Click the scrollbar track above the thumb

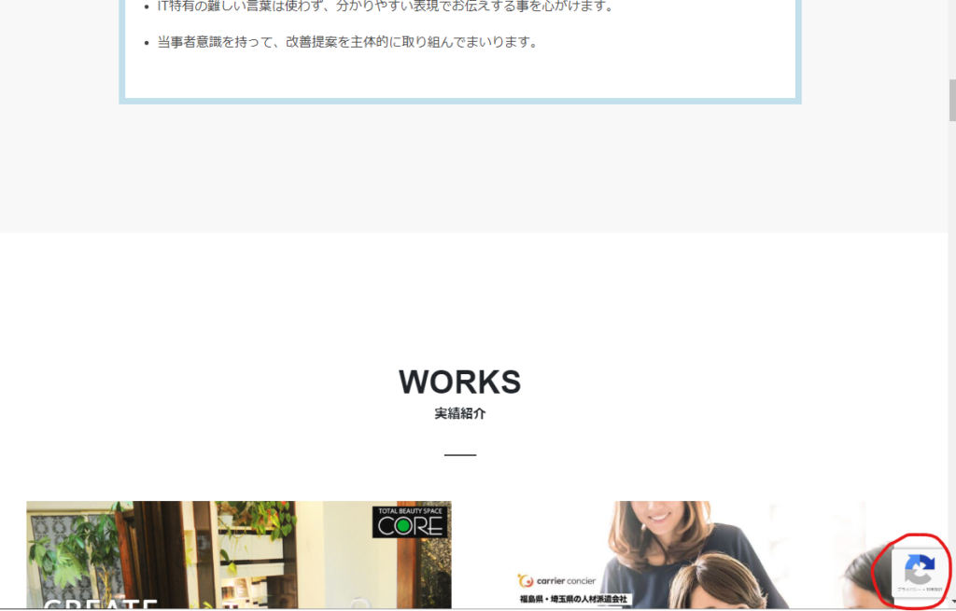coord(951,37)
